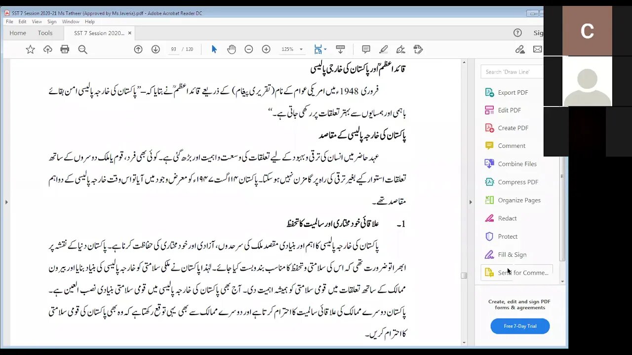Click the participant tile showing letter C
The width and height of the screenshot is (632, 355).
(587, 31)
